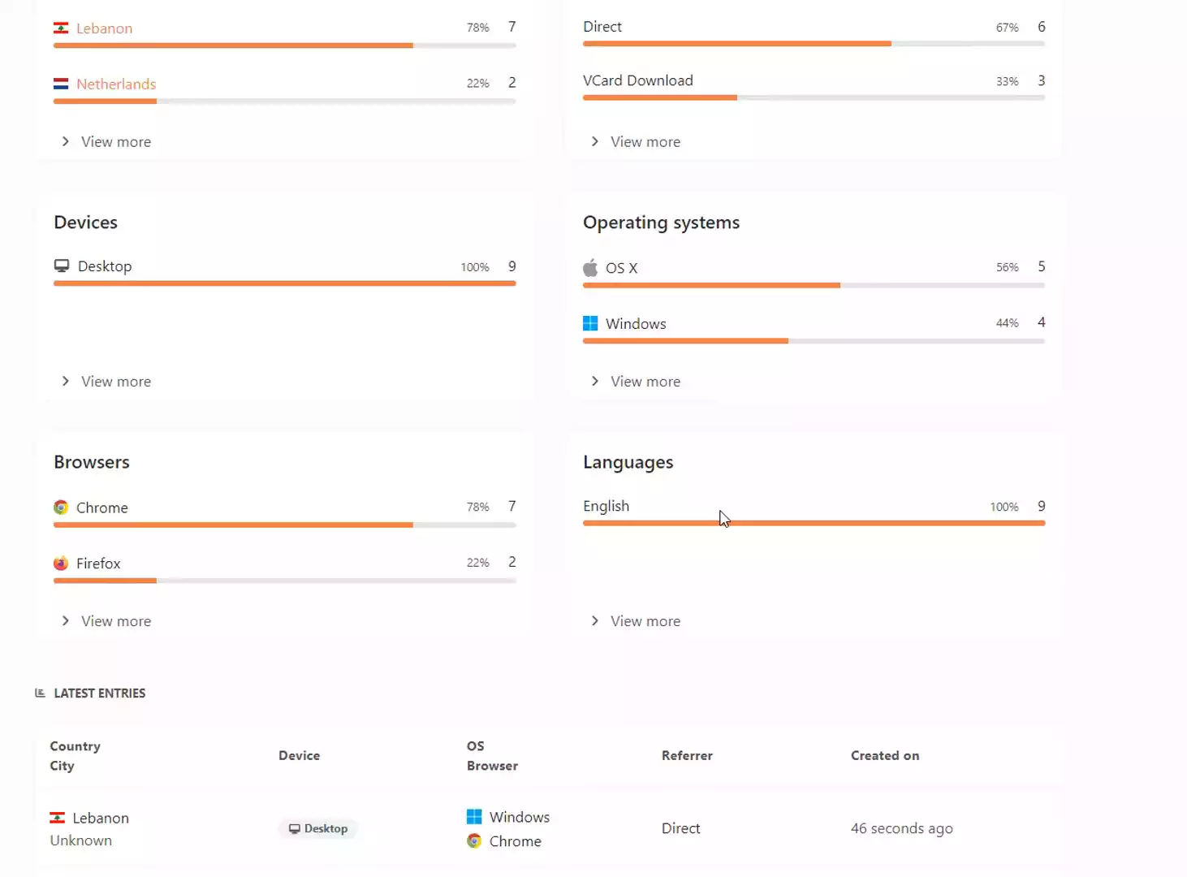Click the 46 seconds ago timestamp
This screenshot has height=877, width=1187.
point(902,828)
